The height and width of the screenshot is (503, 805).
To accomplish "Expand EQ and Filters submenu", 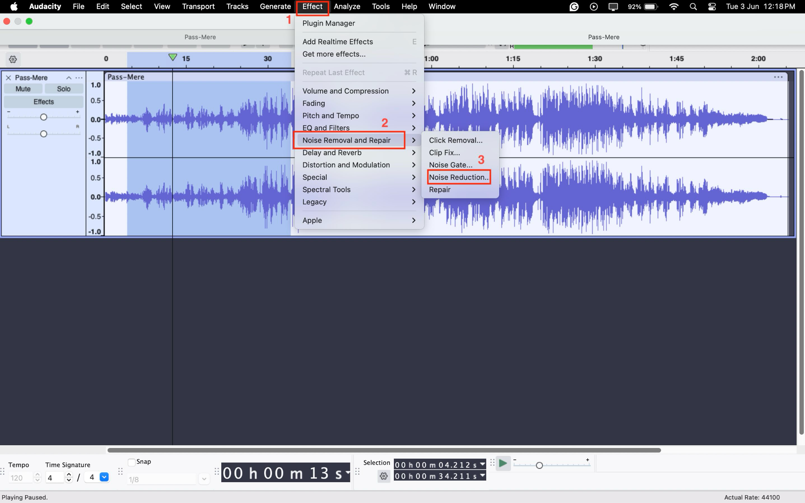I will click(359, 128).
